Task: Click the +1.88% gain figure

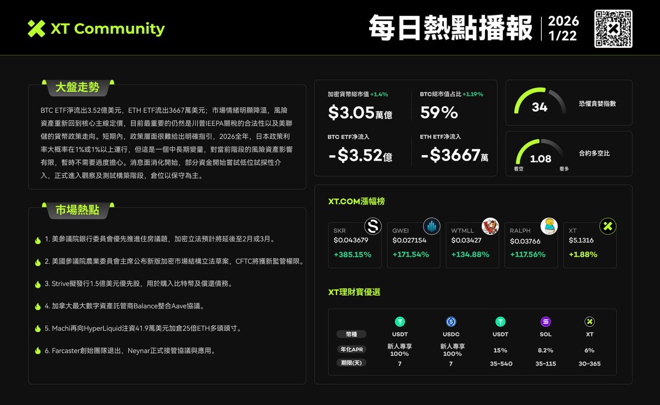Action: tap(583, 255)
